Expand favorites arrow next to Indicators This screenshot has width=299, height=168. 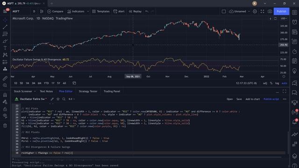coord(88,11)
